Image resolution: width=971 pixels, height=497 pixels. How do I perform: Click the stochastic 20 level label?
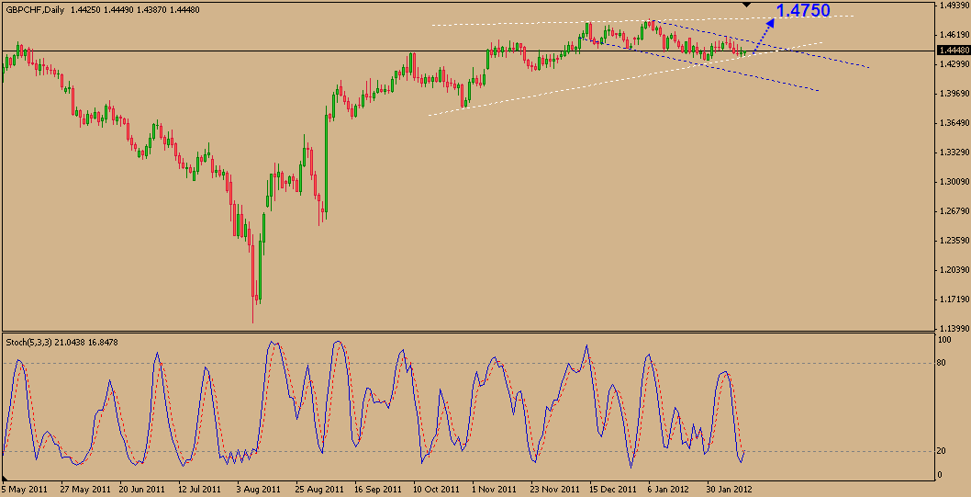pos(943,451)
